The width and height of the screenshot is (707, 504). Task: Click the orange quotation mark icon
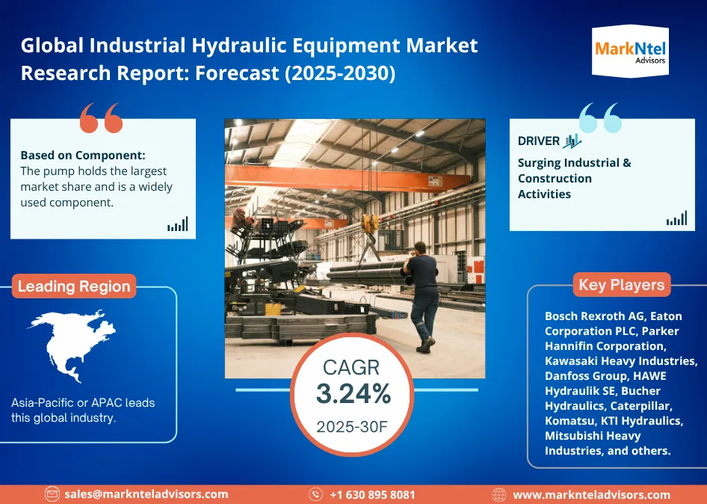click(100, 118)
